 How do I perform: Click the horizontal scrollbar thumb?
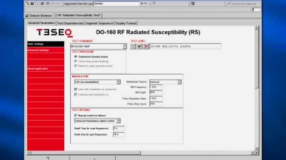[85, 153]
